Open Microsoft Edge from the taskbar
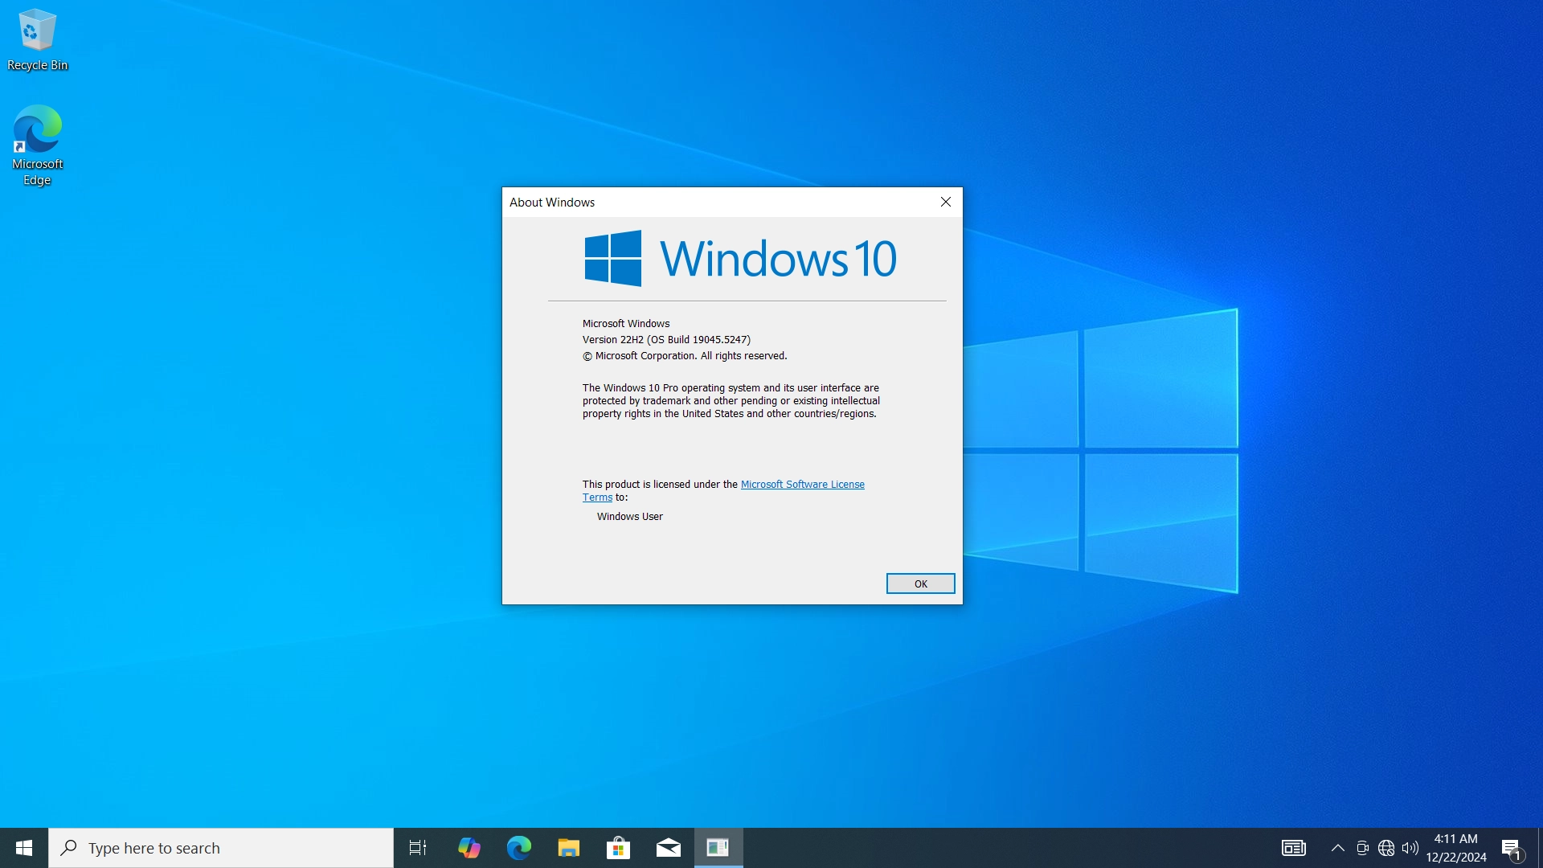Screen dimensions: 1543x868 (x=519, y=848)
